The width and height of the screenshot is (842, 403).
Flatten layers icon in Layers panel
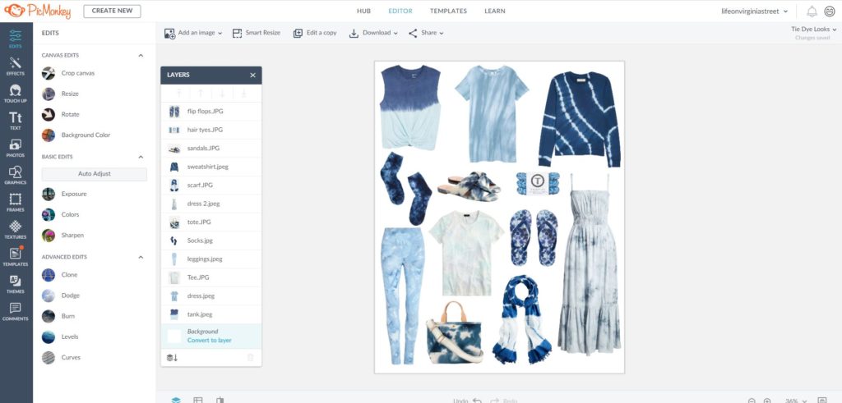172,357
